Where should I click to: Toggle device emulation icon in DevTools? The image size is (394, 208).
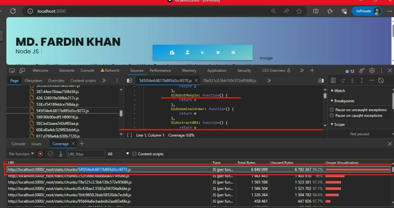(x=22, y=70)
